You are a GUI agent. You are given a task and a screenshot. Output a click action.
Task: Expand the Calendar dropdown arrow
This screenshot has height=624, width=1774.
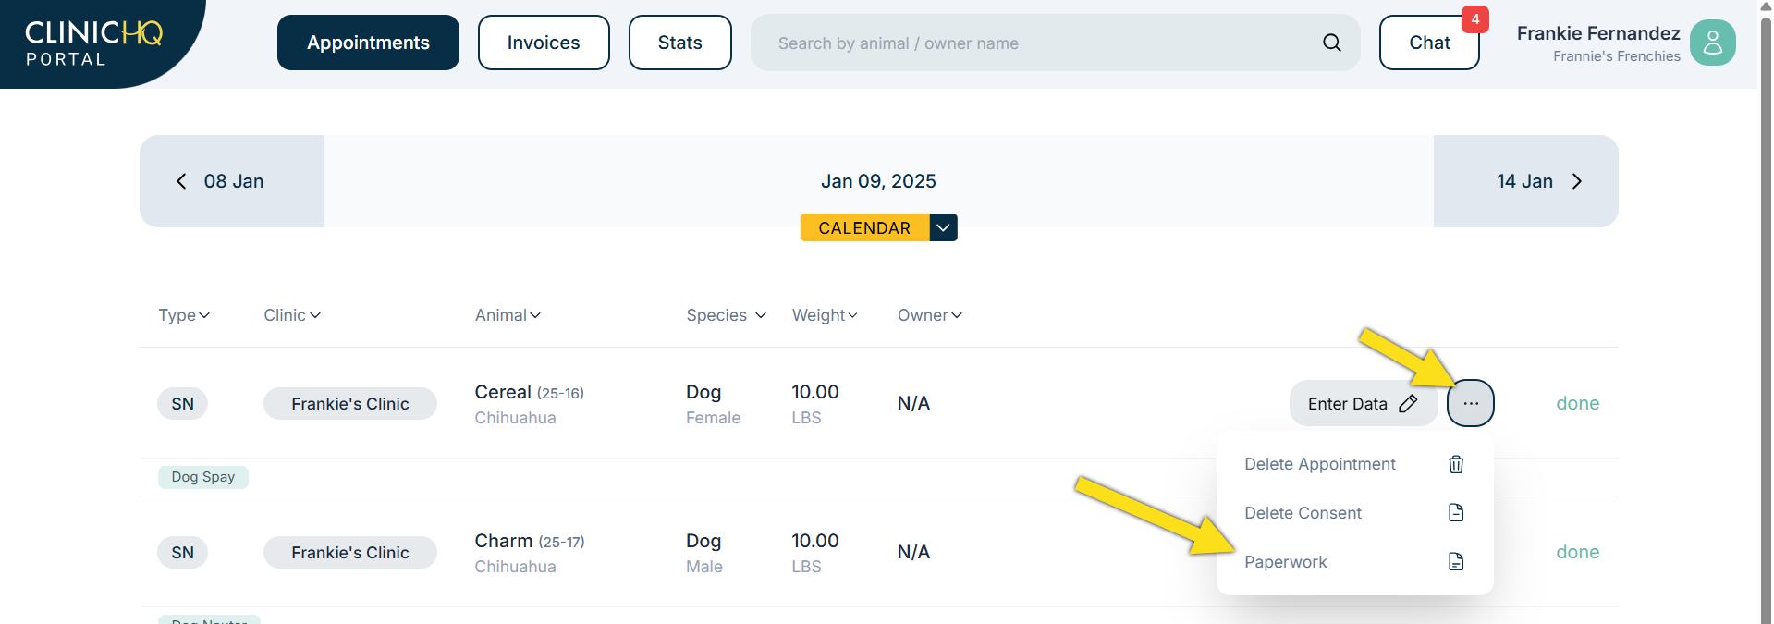(943, 227)
